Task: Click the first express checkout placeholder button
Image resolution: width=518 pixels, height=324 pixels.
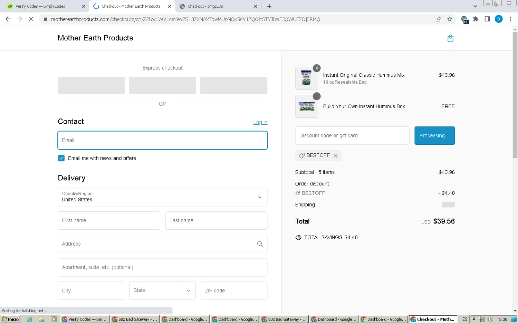Action: pyautogui.click(x=91, y=85)
